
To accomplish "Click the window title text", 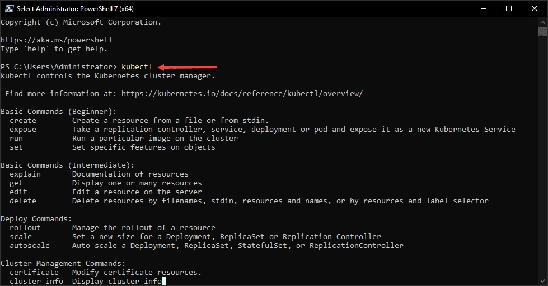I will [x=76, y=9].
